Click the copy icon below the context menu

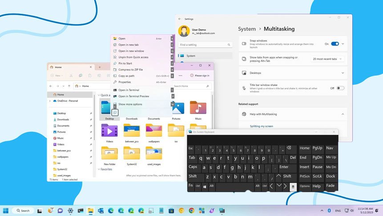(115, 113)
